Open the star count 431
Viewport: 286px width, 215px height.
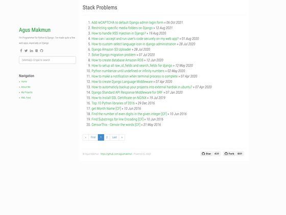pyautogui.click(x=217, y=154)
